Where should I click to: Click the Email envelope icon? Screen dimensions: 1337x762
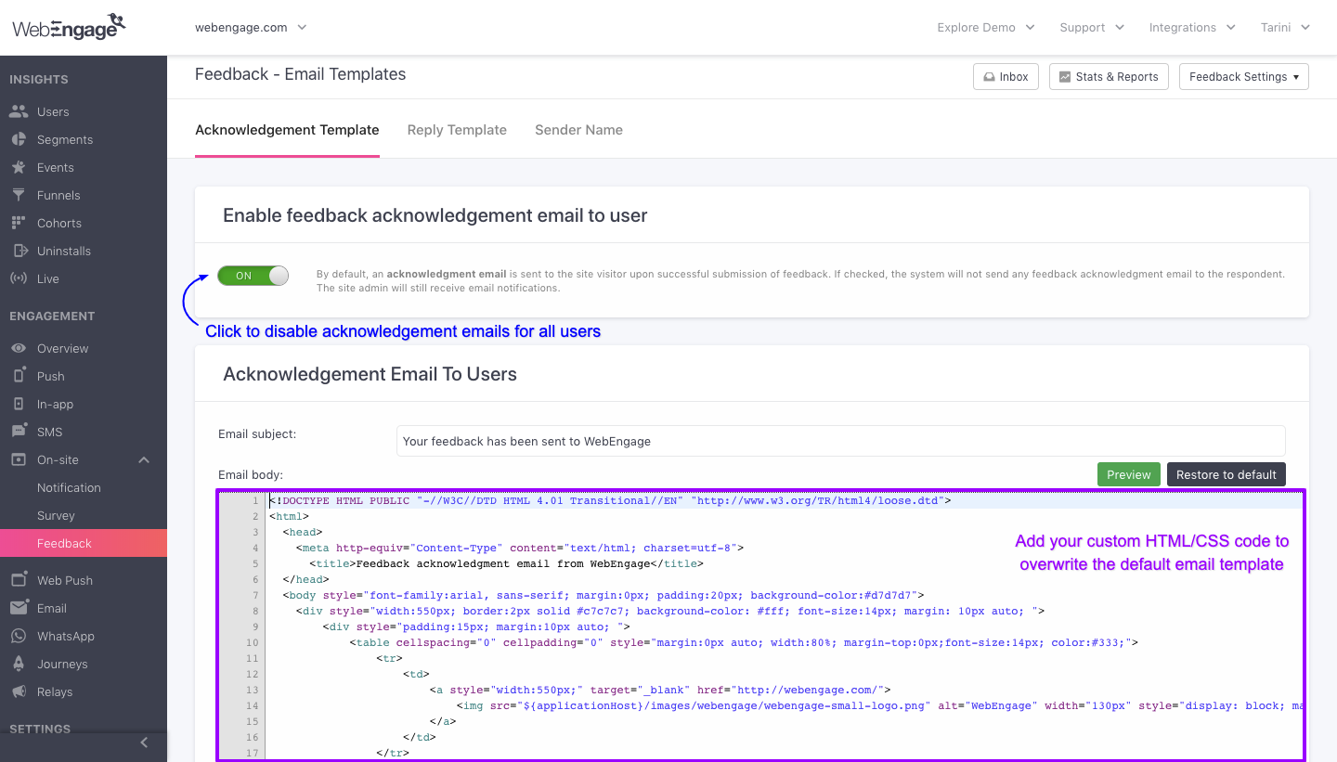pyautogui.click(x=19, y=608)
